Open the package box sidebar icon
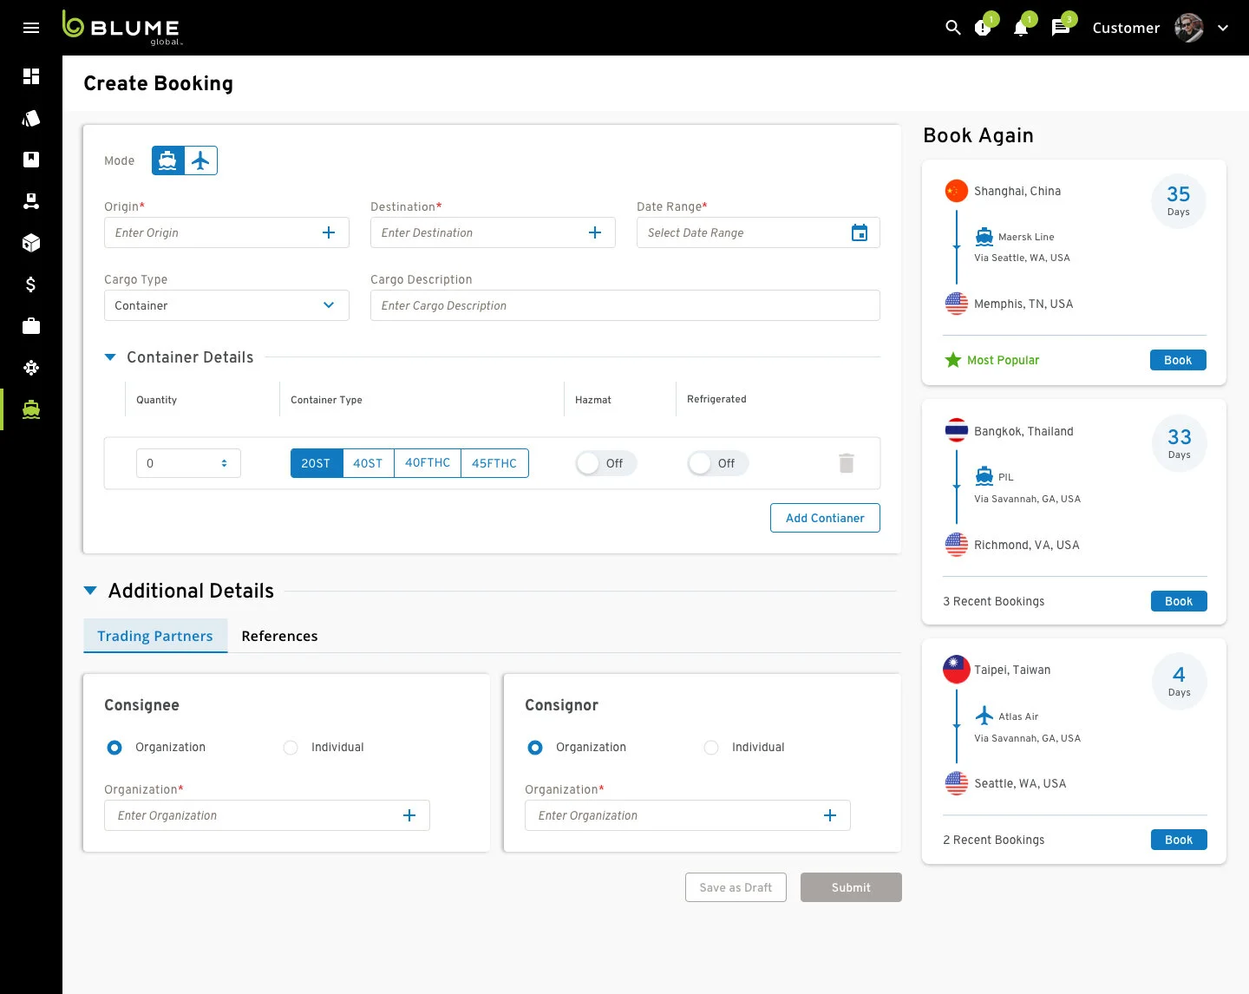Image resolution: width=1249 pixels, height=994 pixels. (x=31, y=243)
